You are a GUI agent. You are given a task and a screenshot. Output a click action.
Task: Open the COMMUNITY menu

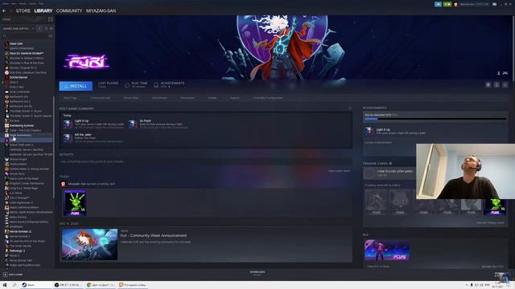pos(69,10)
